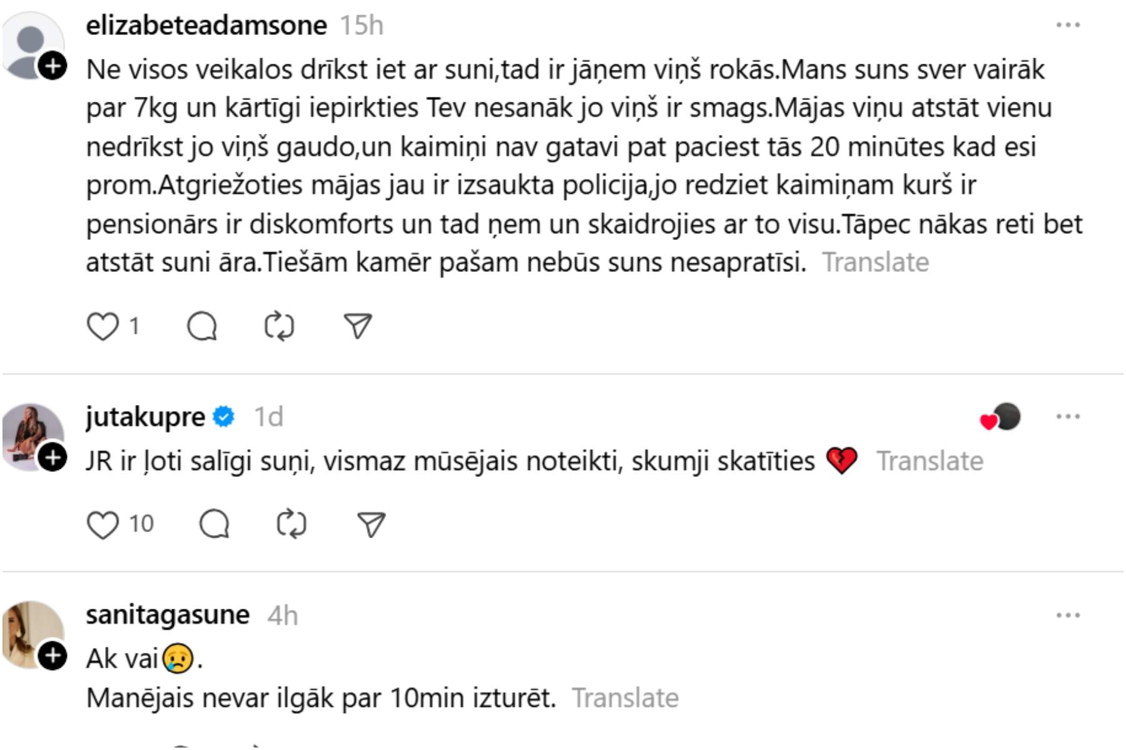Open sanitagasune's profile via username
Screen dimensions: 1126x750
(168, 615)
